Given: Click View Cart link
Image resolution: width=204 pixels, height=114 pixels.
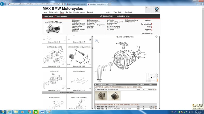Looking at the screenshot, I should click(x=117, y=12).
